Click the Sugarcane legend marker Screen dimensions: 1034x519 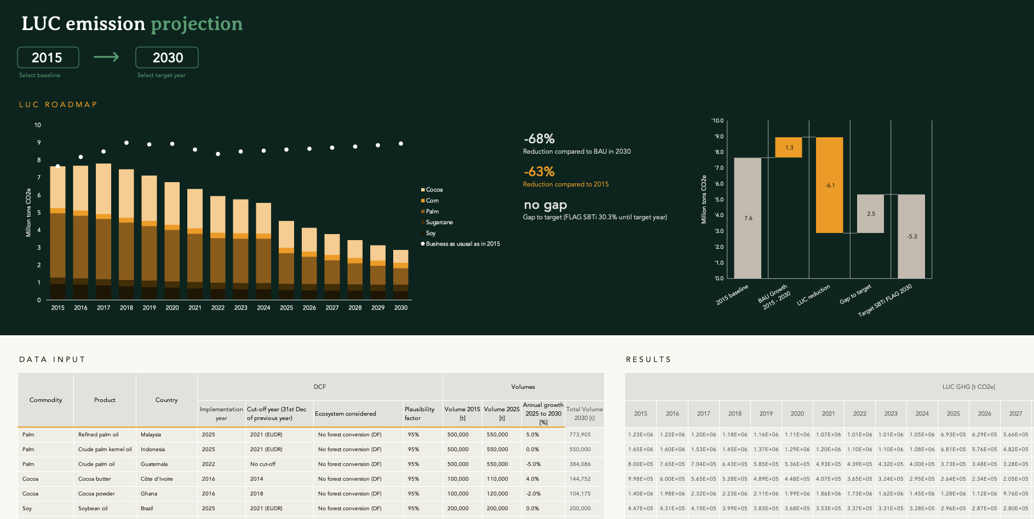pyautogui.click(x=422, y=222)
